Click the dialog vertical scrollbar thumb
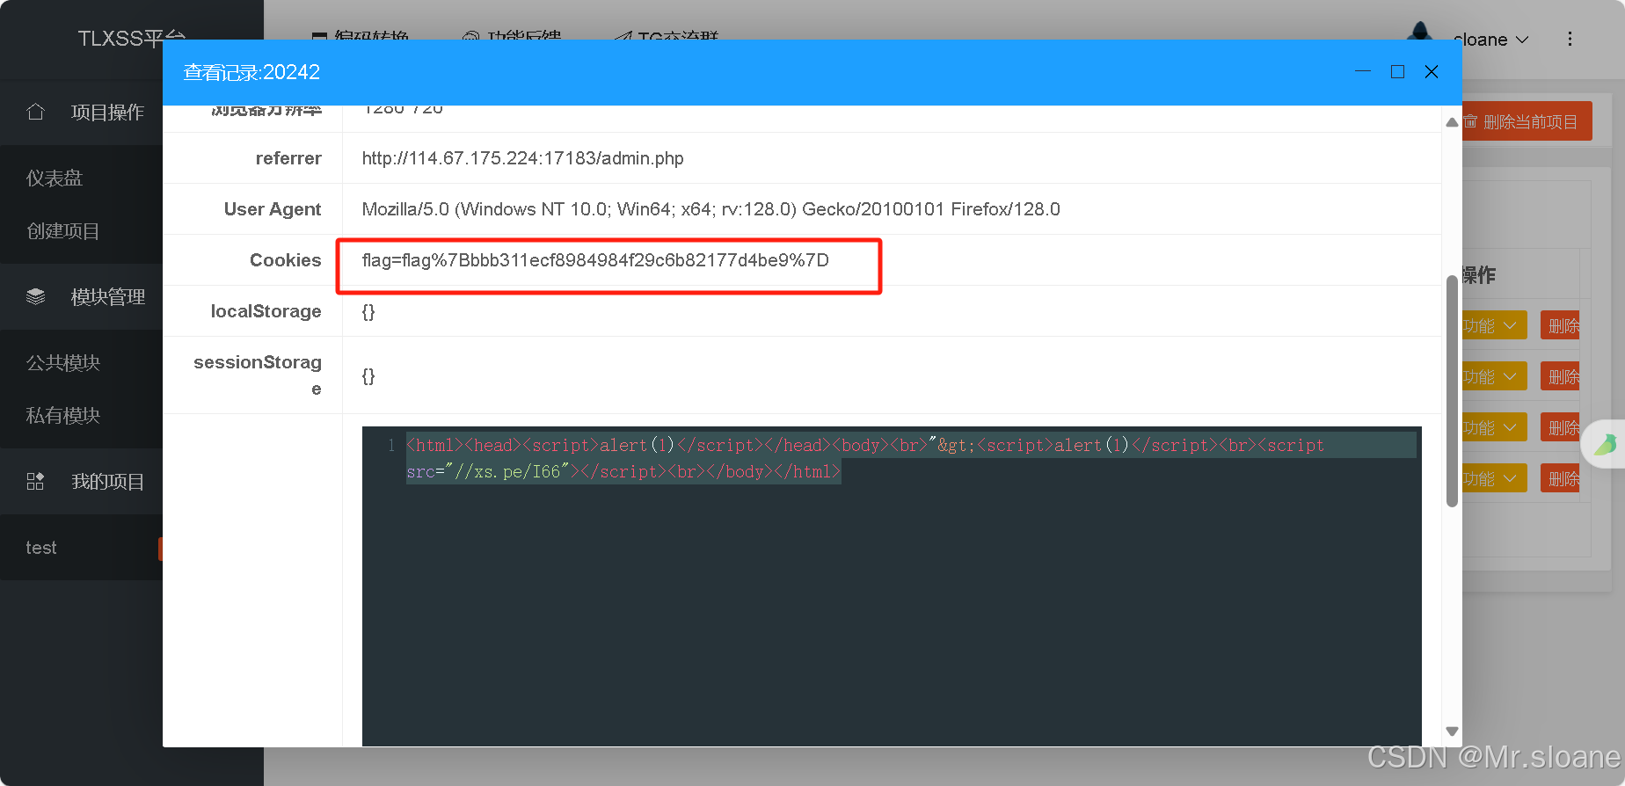Viewport: 1625px width, 786px height. 1452,391
